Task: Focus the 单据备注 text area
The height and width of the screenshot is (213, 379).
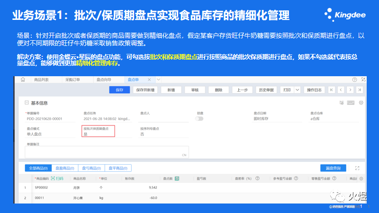Action: pyautogui.click(x=107, y=152)
